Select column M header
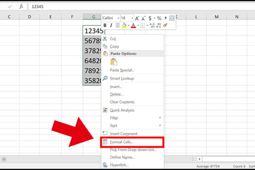255x170 pixels. [x=216, y=17]
